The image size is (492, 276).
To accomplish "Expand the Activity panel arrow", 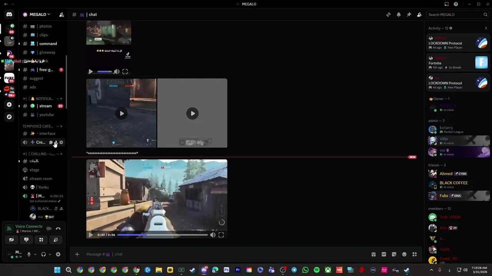I will pos(486,28).
